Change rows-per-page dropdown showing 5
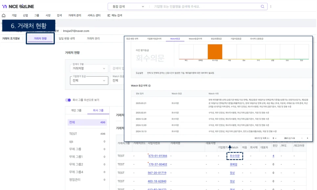The height and width of the screenshot is (190, 317). point(275,138)
